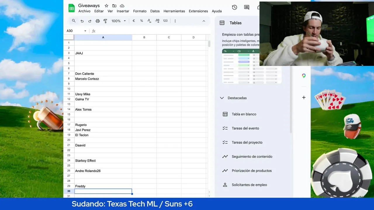
Task: Open the name box A30 dropdown
Action: (x=85, y=31)
